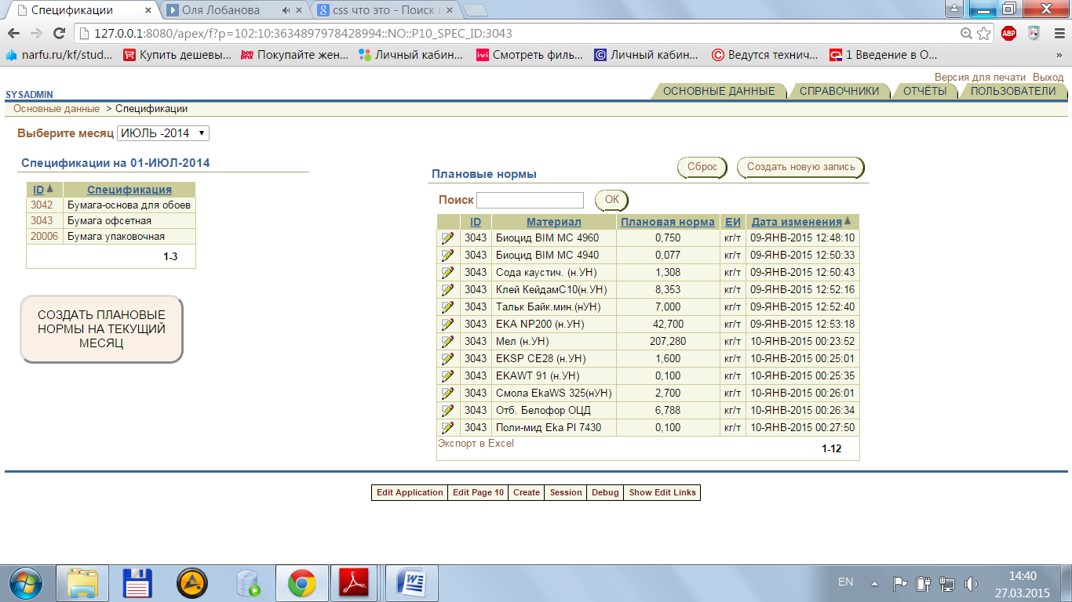This screenshot has width=1072, height=602.
Task: Click Debug in the developer toolbar
Action: tap(605, 492)
